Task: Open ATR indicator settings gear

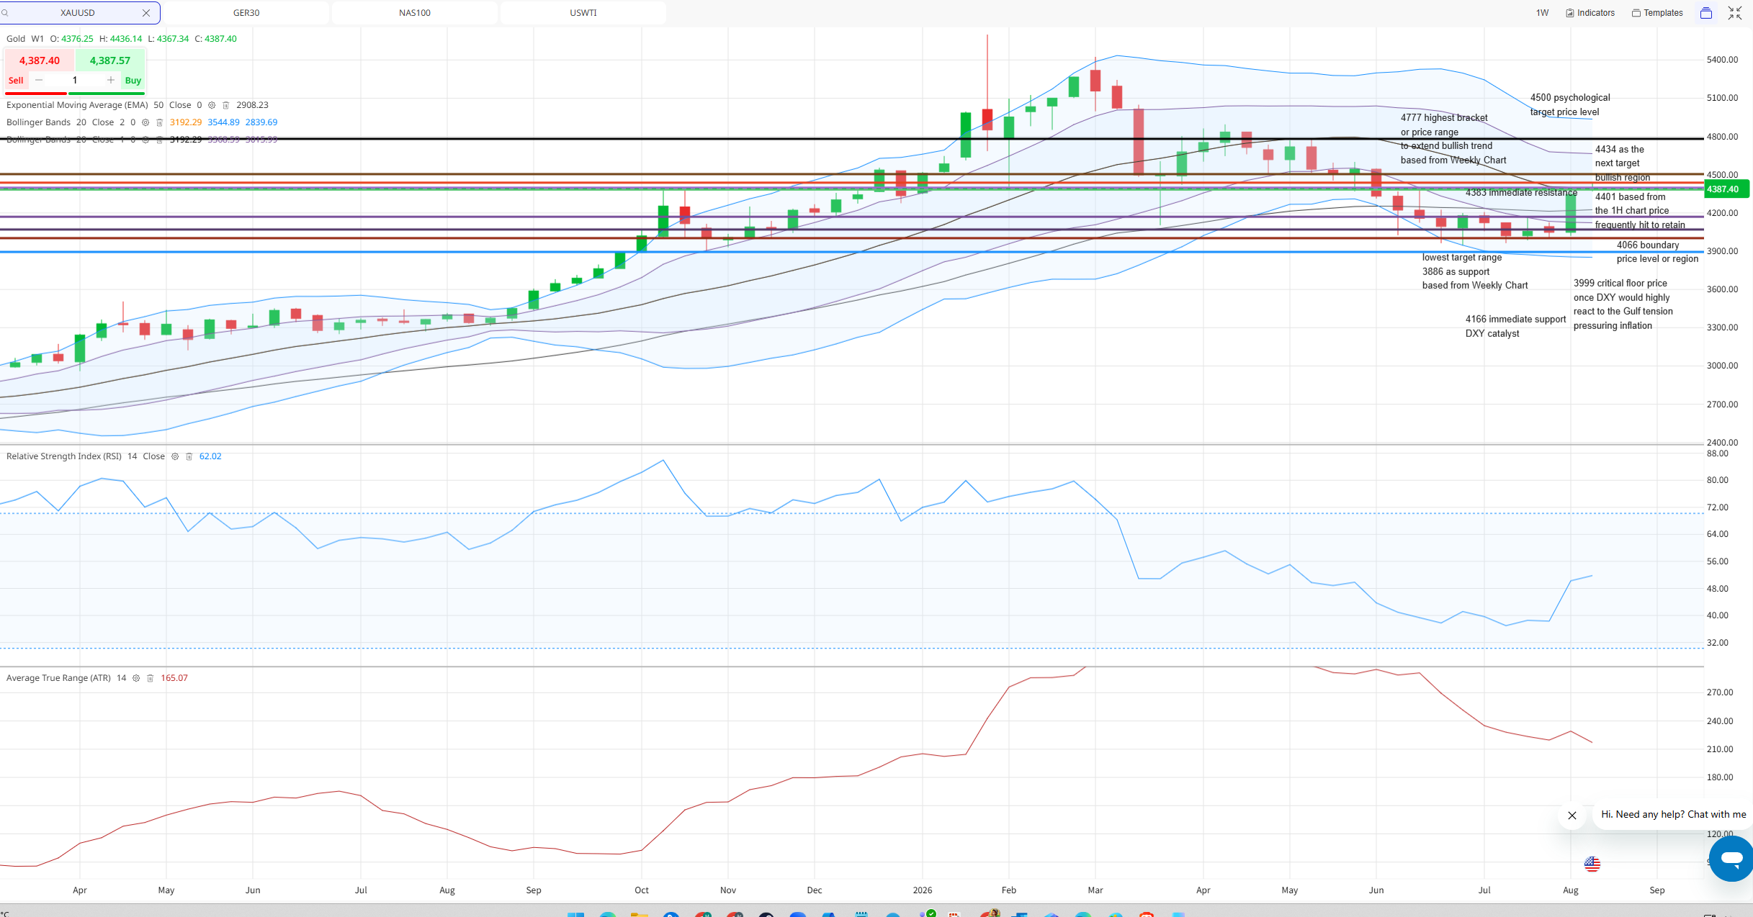Action: pyautogui.click(x=136, y=678)
